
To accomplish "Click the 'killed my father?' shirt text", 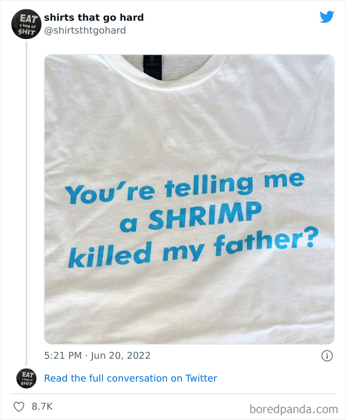I will tap(193, 248).
